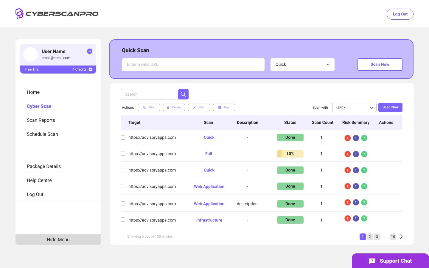The width and height of the screenshot is (429, 268).
Task: Open Help Centre in sidebar
Action: [x=58, y=180]
